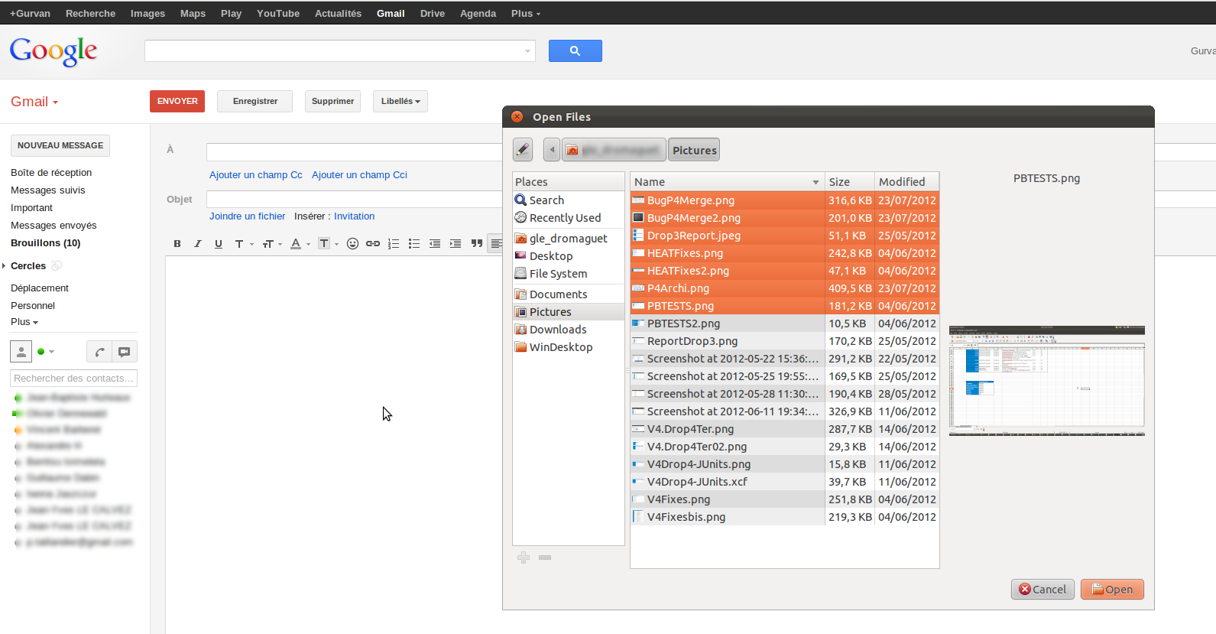The height and width of the screenshot is (634, 1216).
Task: Insert emoticon from compose toolbar
Action: click(352, 244)
